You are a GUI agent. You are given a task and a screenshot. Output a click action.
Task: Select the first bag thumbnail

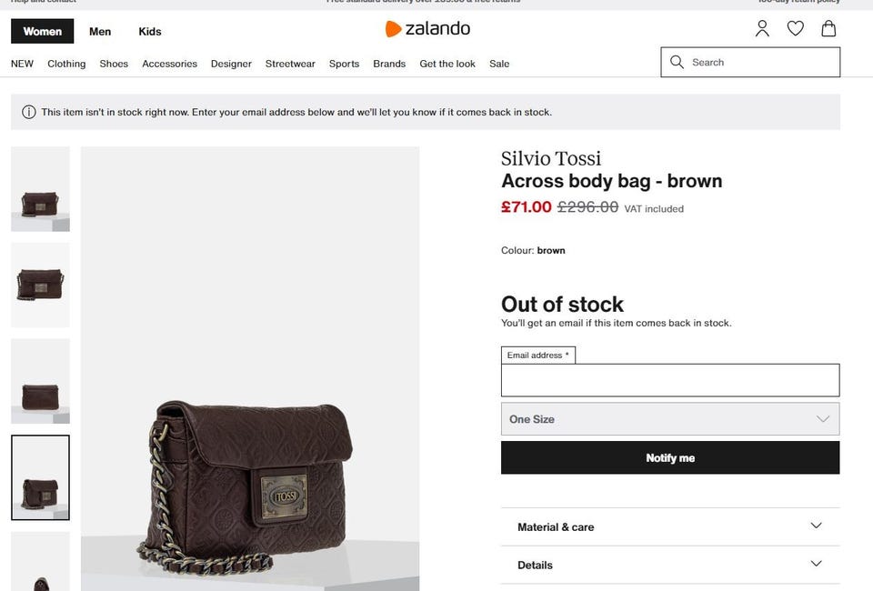(x=40, y=189)
